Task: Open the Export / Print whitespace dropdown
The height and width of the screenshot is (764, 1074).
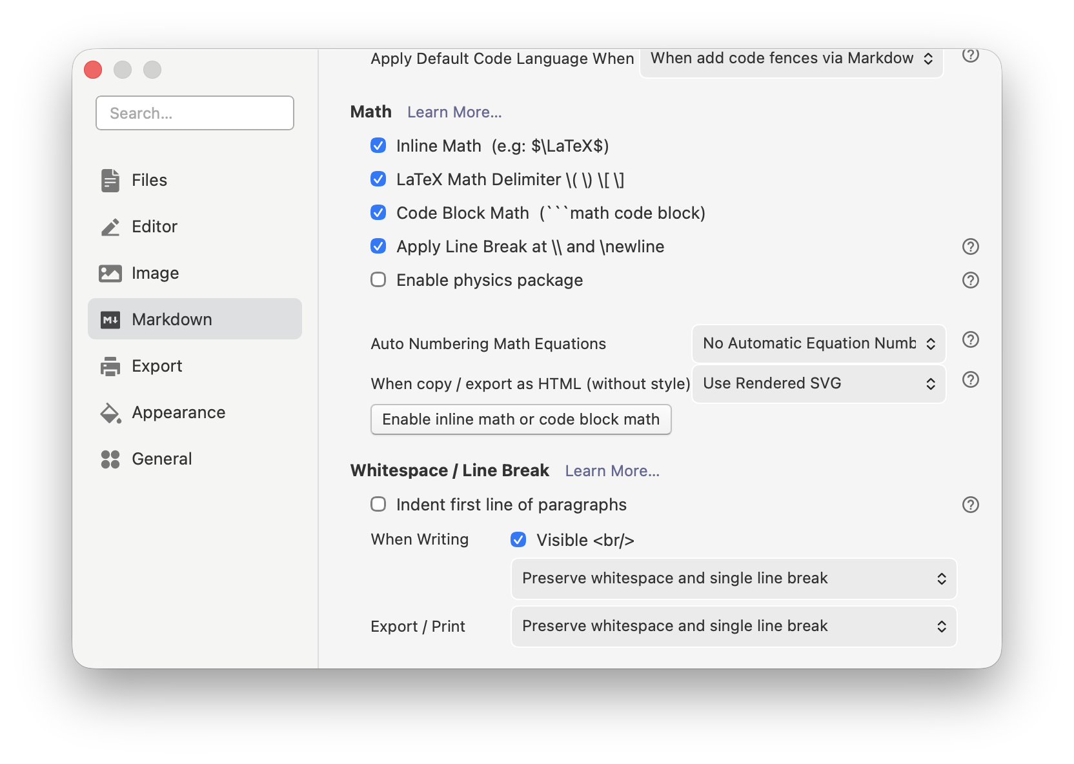Action: click(733, 627)
